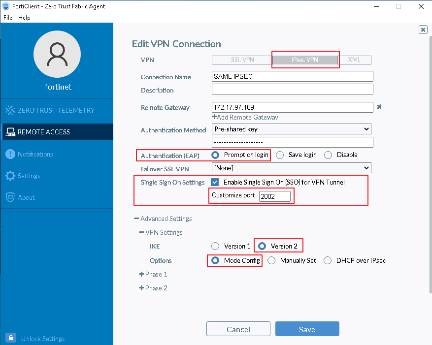The image size is (432, 345).
Task: Click the Edit VPN Connection heading
Action: 176,44
